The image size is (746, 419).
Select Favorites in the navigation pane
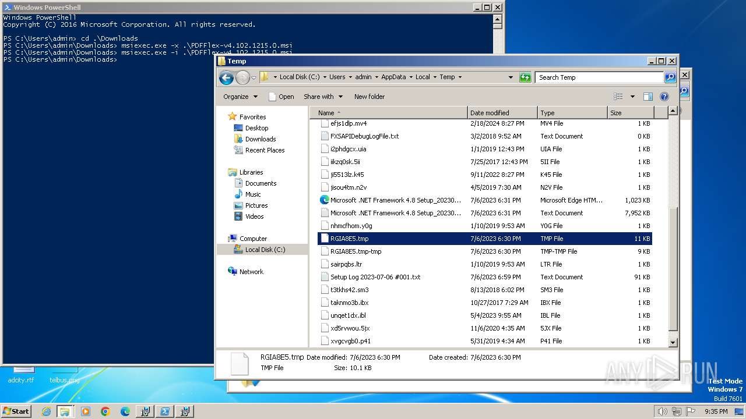point(252,117)
